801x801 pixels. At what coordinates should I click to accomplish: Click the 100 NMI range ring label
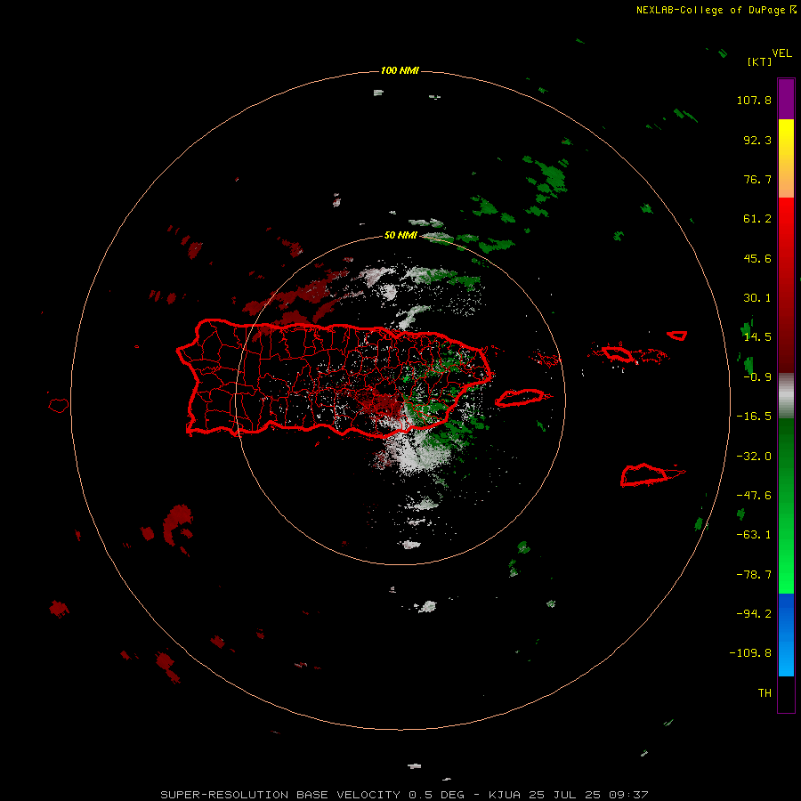click(x=400, y=70)
